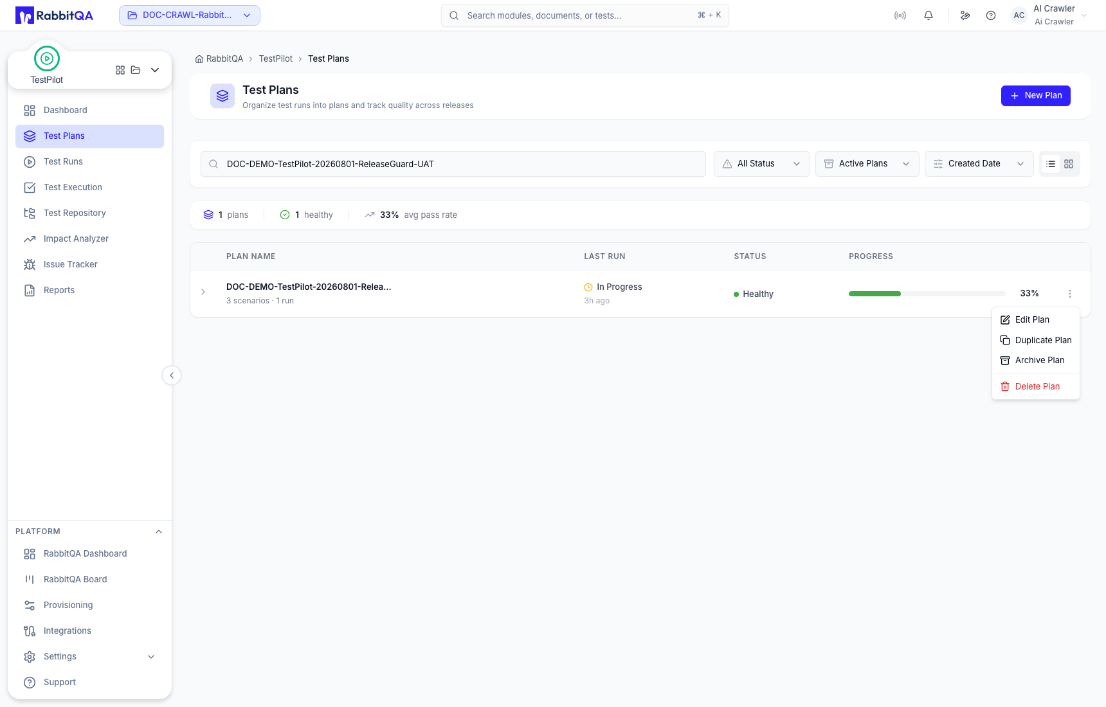The width and height of the screenshot is (1106, 707).
Task: Open the Active Plans filter dropdown
Action: coord(867,164)
